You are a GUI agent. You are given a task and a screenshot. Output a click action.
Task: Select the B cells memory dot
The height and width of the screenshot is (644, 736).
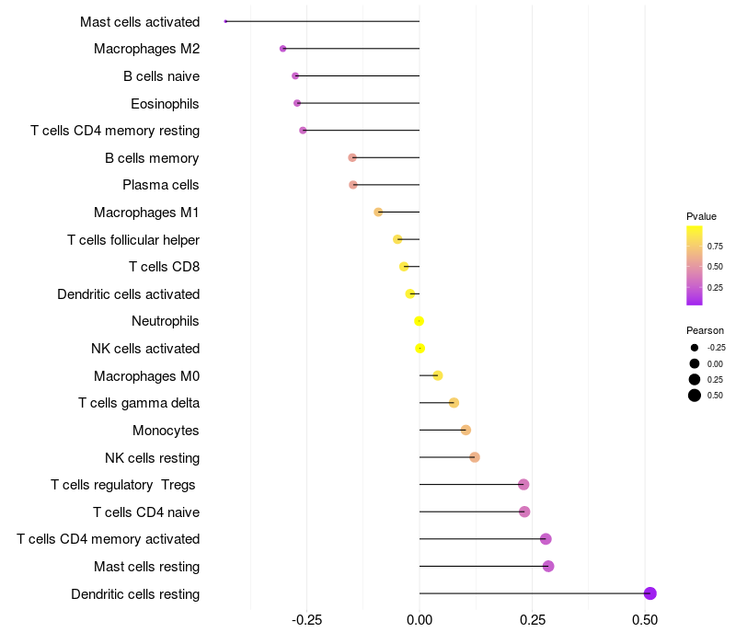coord(352,157)
